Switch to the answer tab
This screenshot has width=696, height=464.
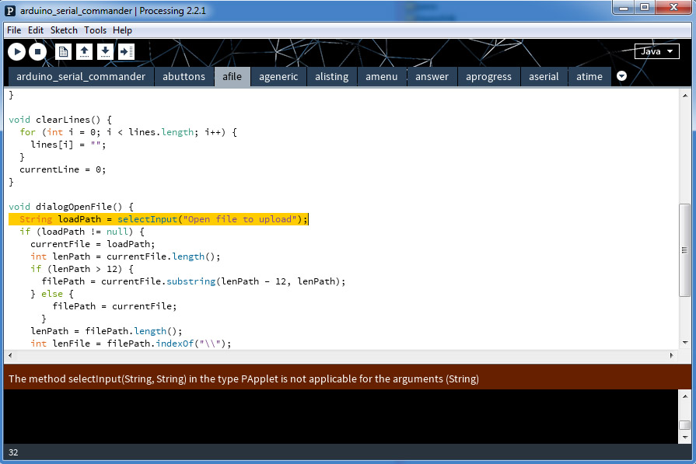coord(432,77)
